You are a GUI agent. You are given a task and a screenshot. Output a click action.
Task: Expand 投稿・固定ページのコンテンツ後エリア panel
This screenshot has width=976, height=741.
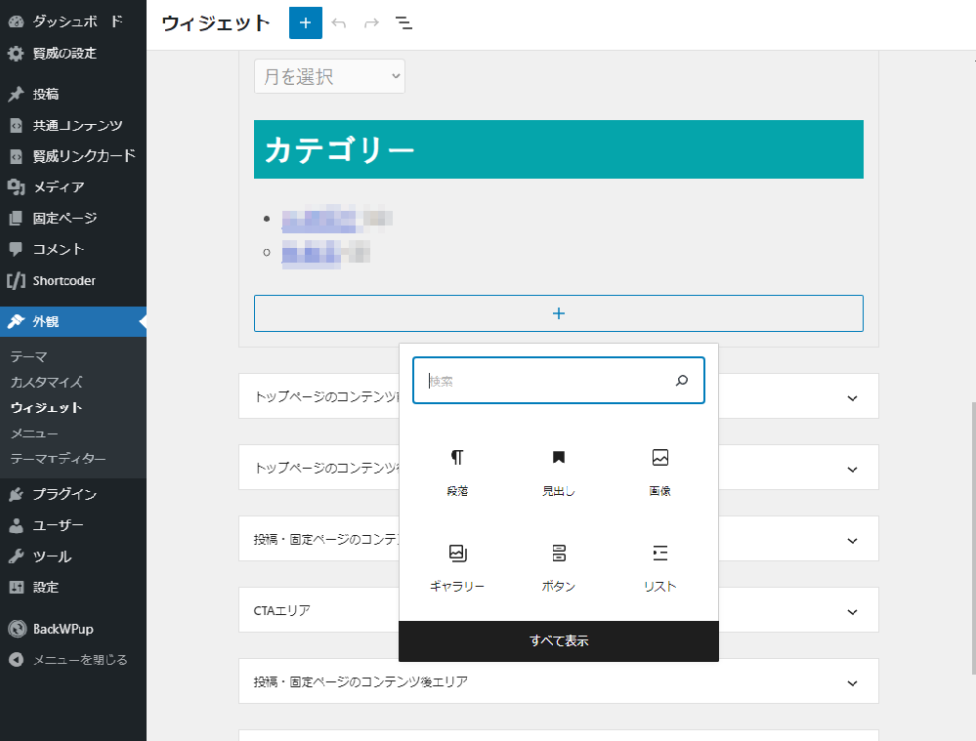(558, 681)
